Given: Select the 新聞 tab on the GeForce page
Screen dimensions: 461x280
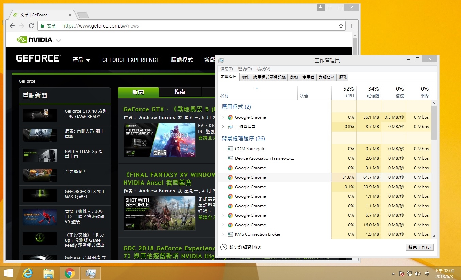Looking at the screenshot, I should pyautogui.click(x=138, y=92).
